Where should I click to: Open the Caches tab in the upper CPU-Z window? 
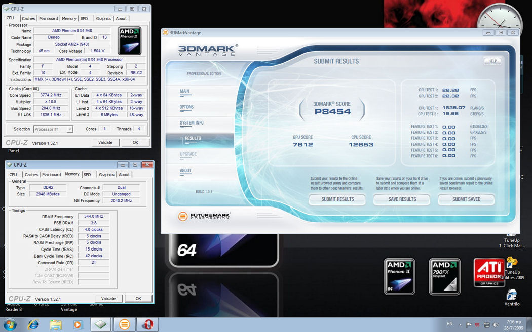click(28, 19)
